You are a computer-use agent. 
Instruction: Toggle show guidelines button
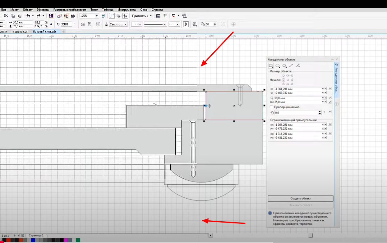coord(125,16)
